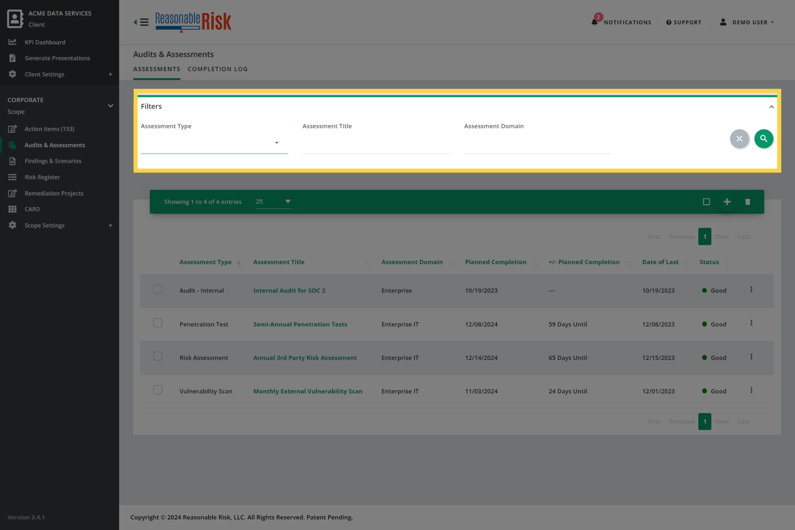This screenshot has height=530, width=795.
Task: Expand the Corporate Scope selector chevron
Action: pos(110,106)
